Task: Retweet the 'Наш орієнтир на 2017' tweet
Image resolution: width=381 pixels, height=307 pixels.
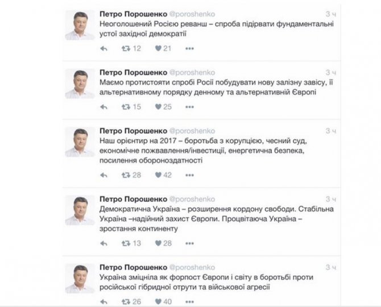Action: (x=126, y=175)
